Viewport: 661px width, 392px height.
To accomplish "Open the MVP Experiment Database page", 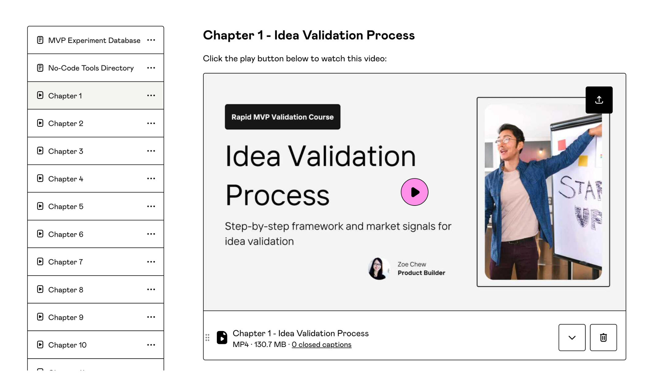I will [94, 40].
